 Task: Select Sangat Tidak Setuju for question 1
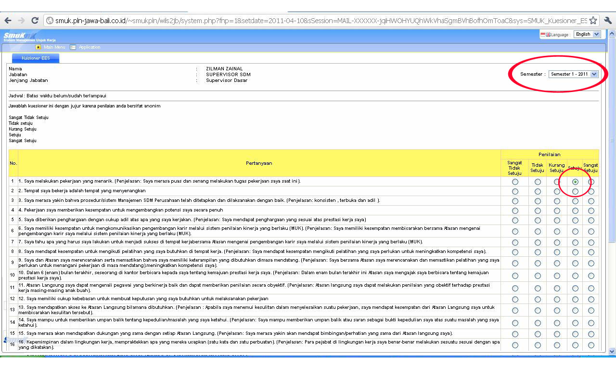pyautogui.click(x=515, y=182)
